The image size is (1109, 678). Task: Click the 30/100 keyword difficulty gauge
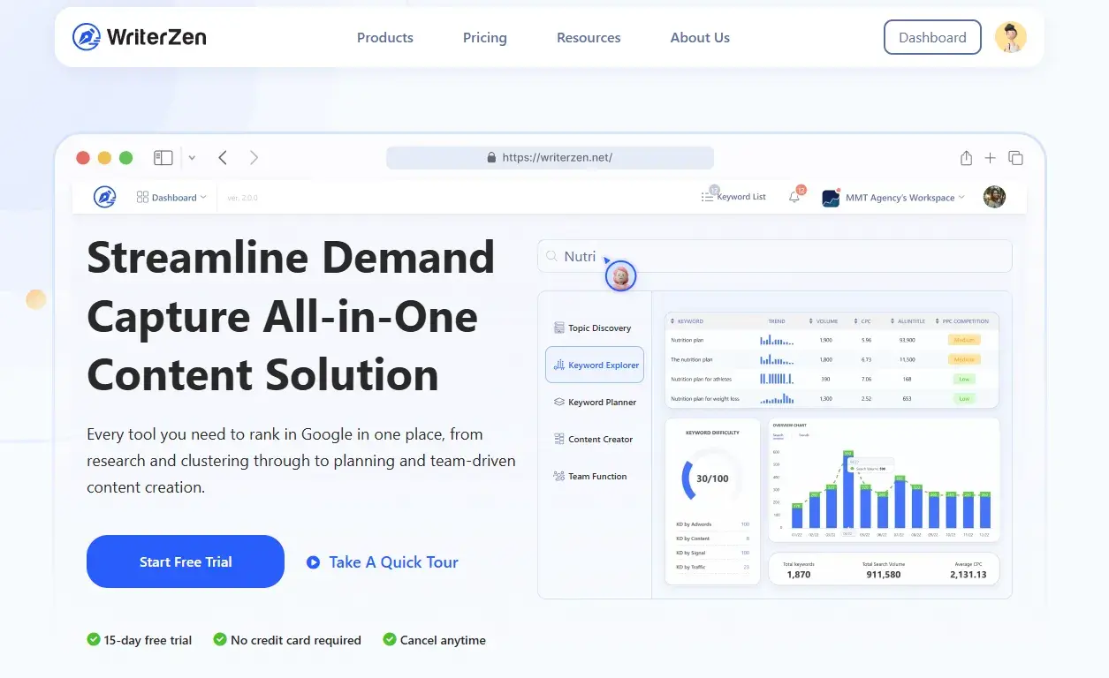(x=712, y=478)
